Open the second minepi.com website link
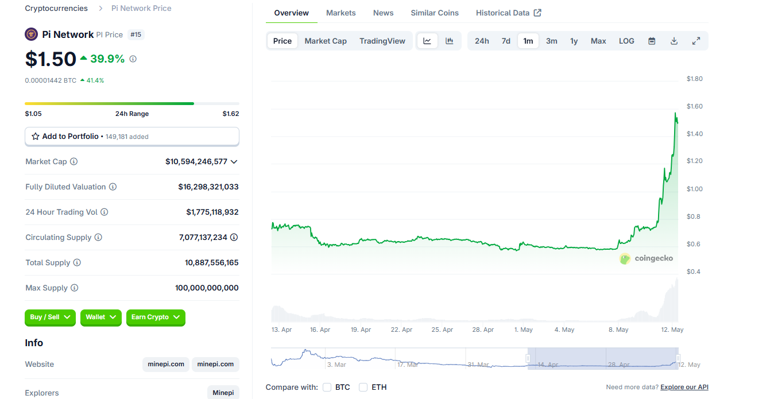774x399 pixels. 215,365
